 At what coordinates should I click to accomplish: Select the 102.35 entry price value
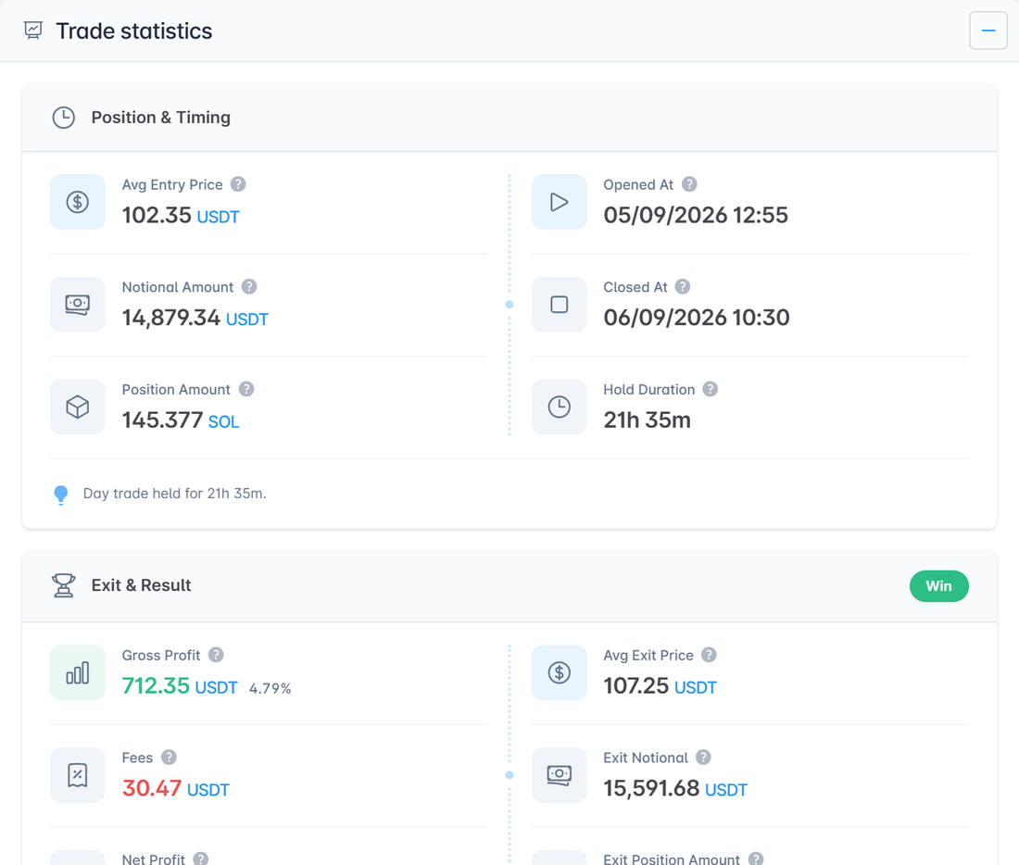(157, 215)
